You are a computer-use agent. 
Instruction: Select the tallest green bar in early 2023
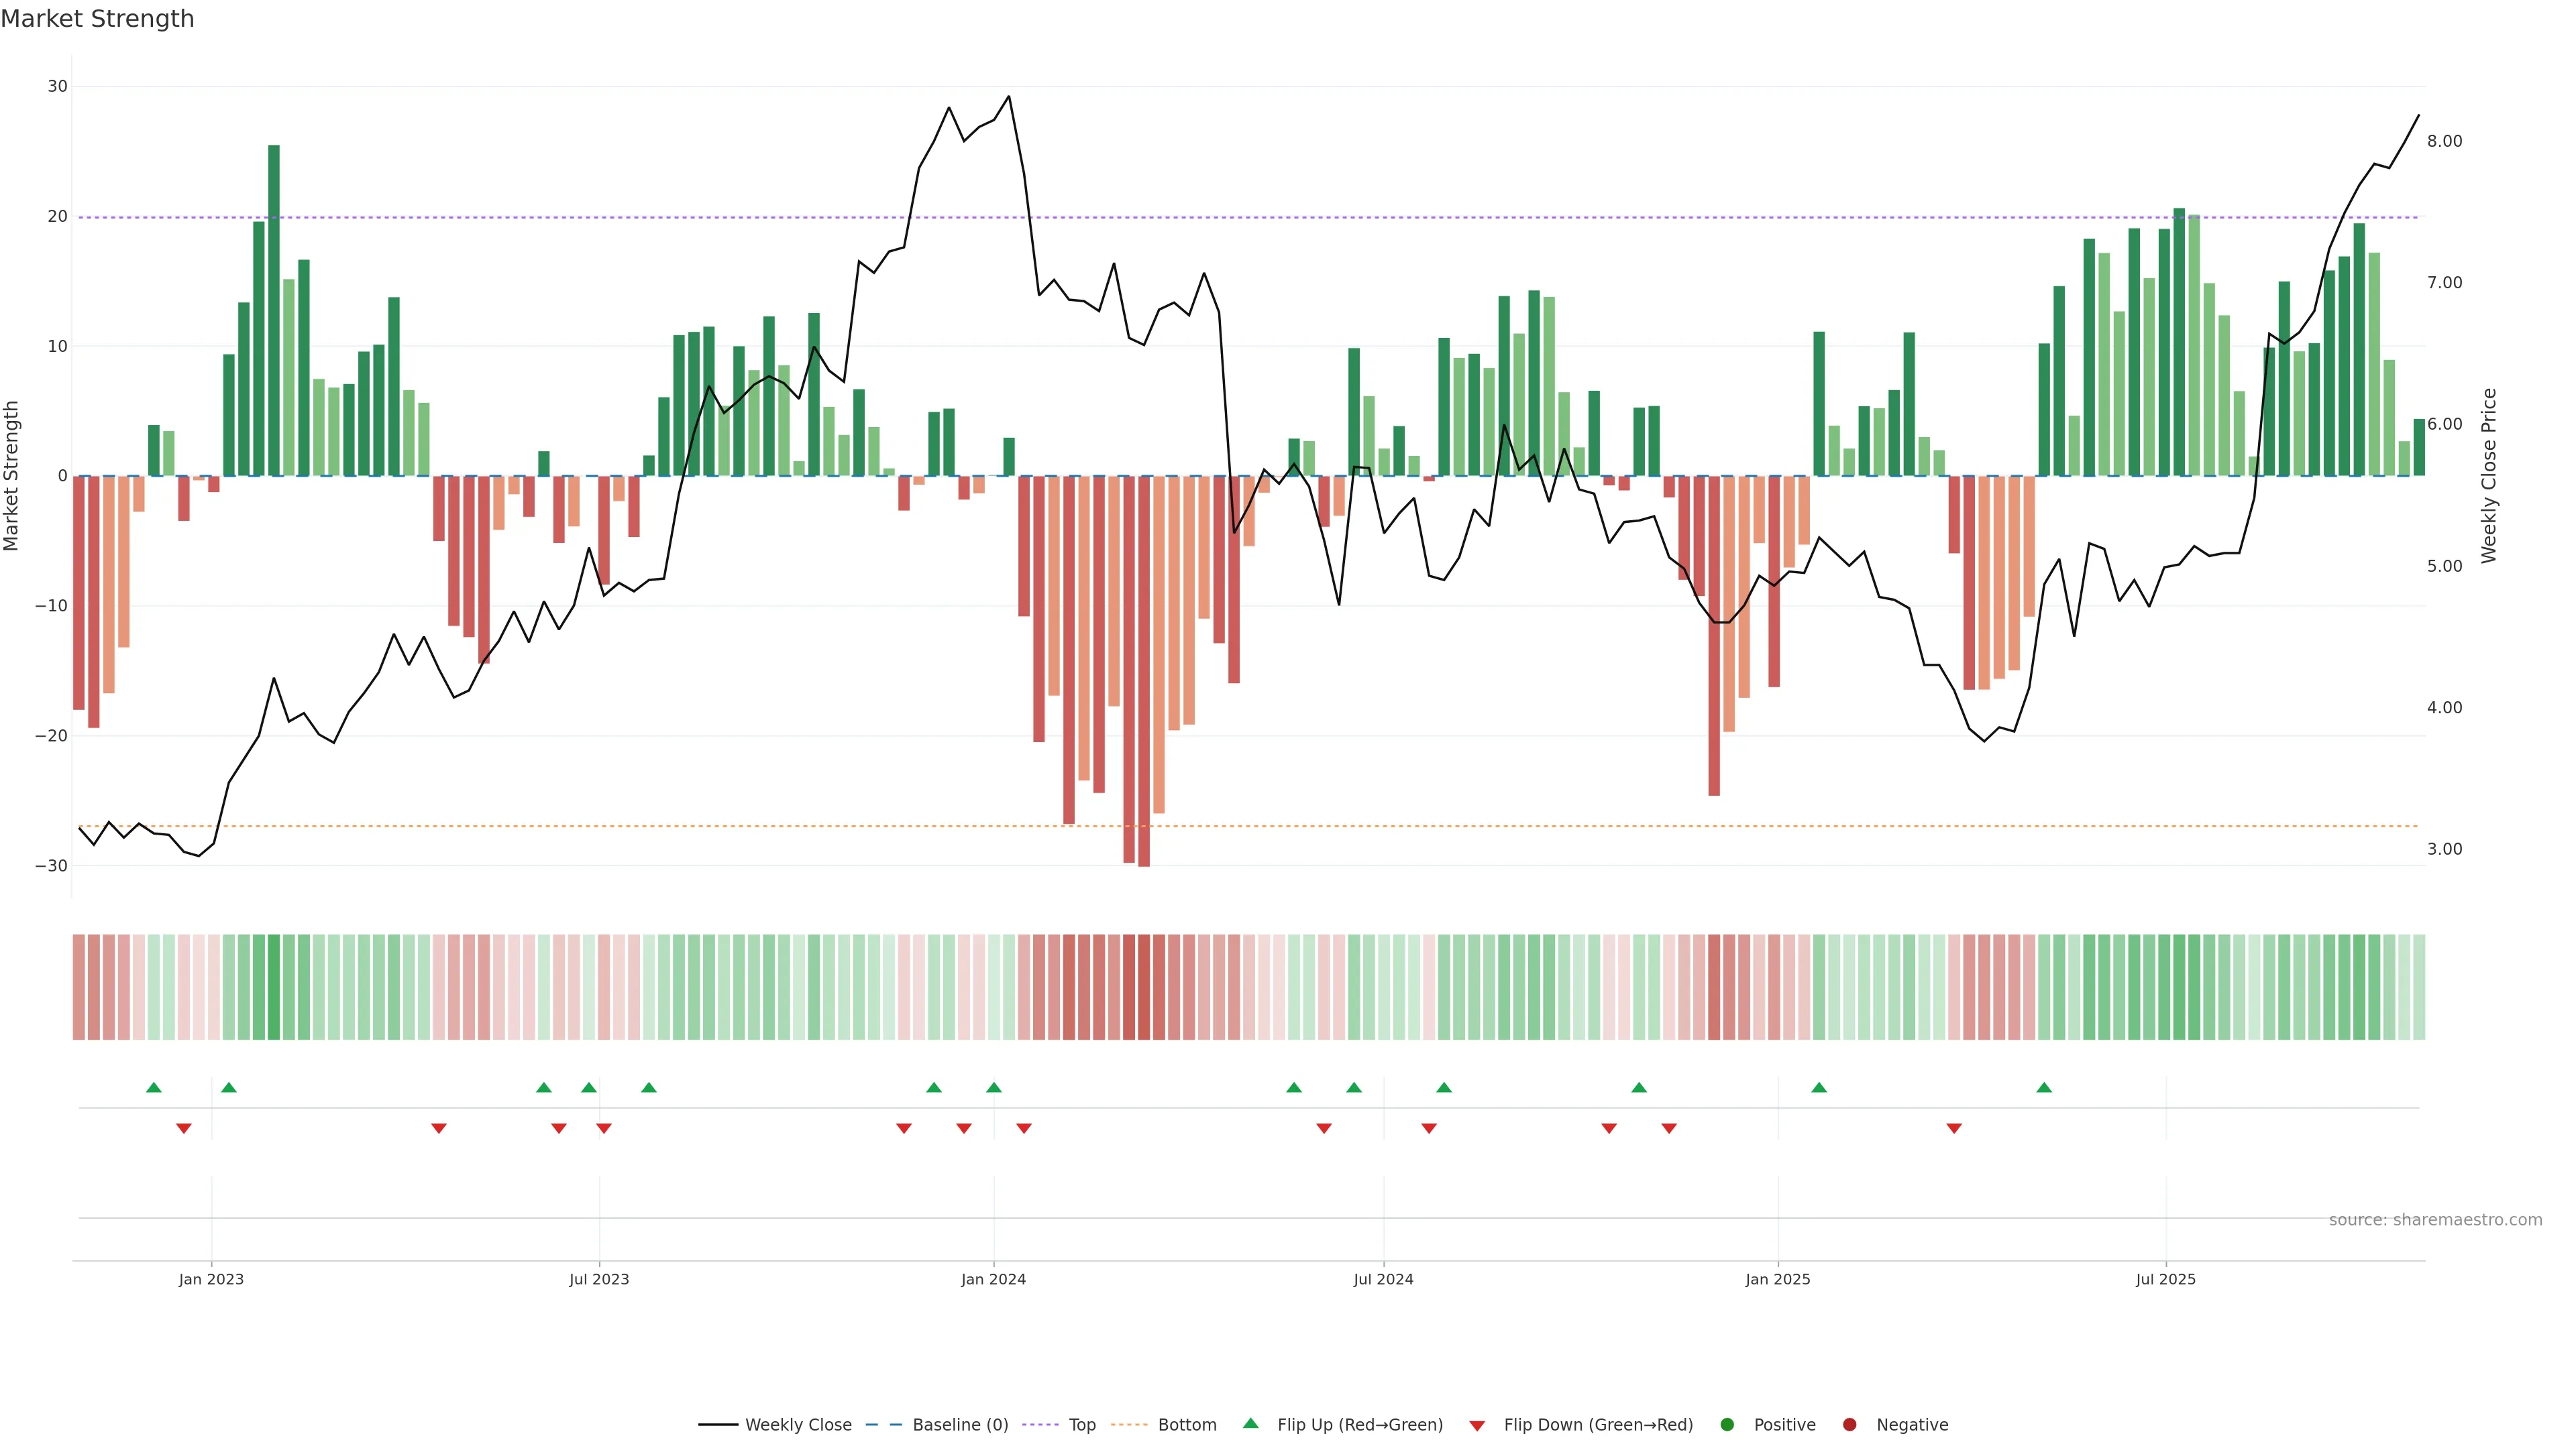[x=274, y=310]
